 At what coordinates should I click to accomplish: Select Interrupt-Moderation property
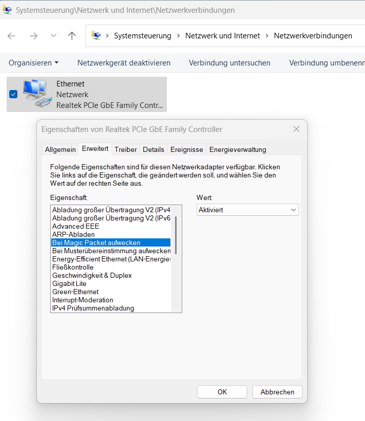[111, 300]
